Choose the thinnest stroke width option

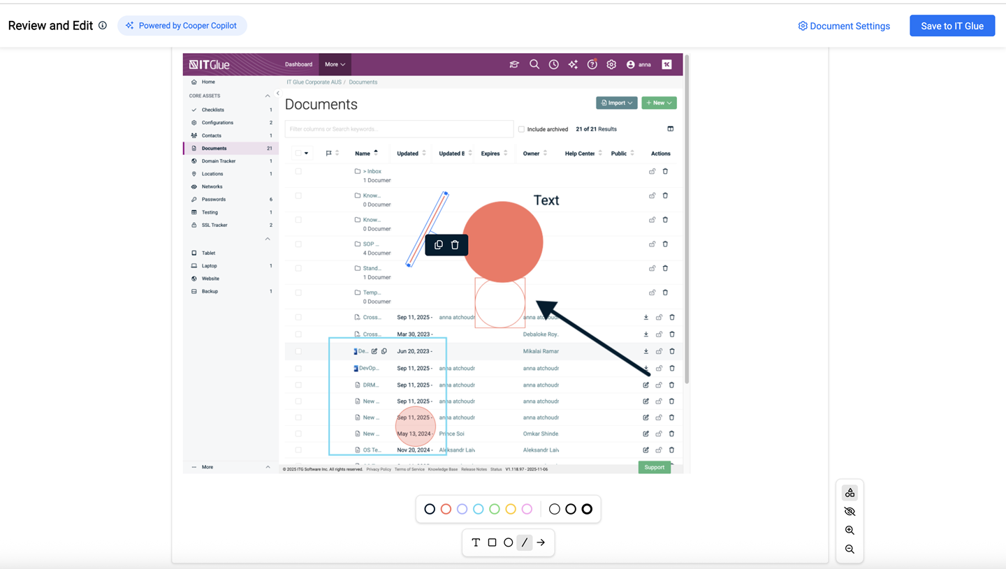pyautogui.click(x=555, y=510)
